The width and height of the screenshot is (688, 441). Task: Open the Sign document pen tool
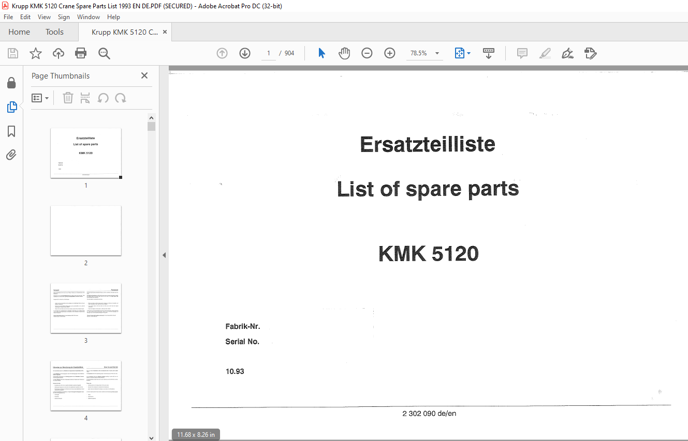coord(568,53)
